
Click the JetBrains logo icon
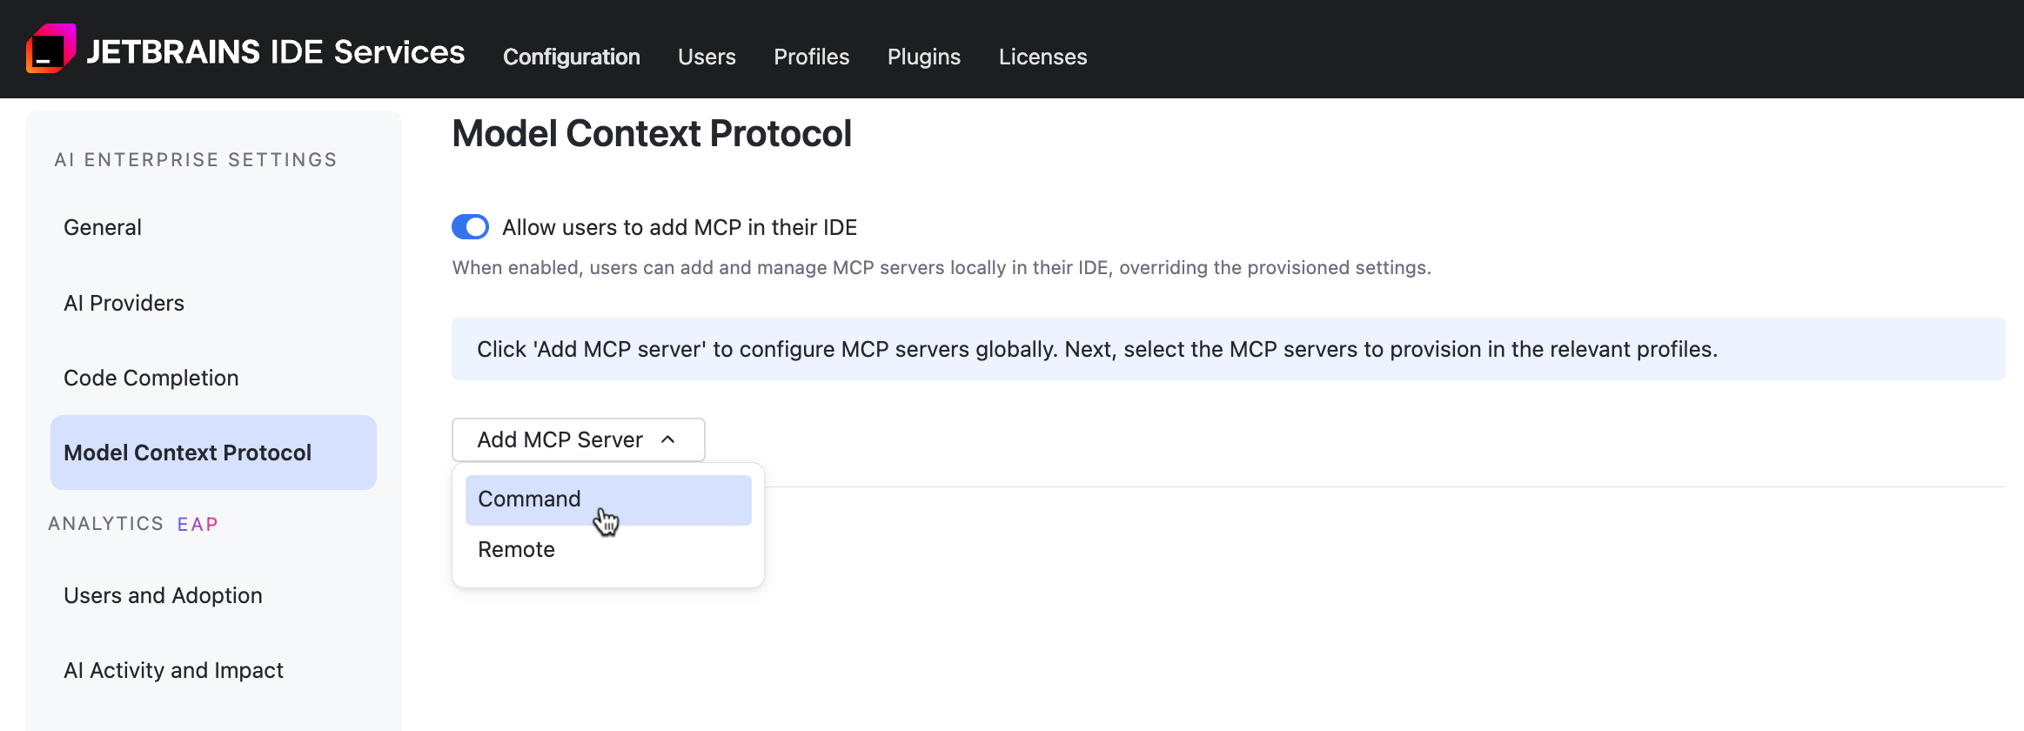click(x=50, y=49)
